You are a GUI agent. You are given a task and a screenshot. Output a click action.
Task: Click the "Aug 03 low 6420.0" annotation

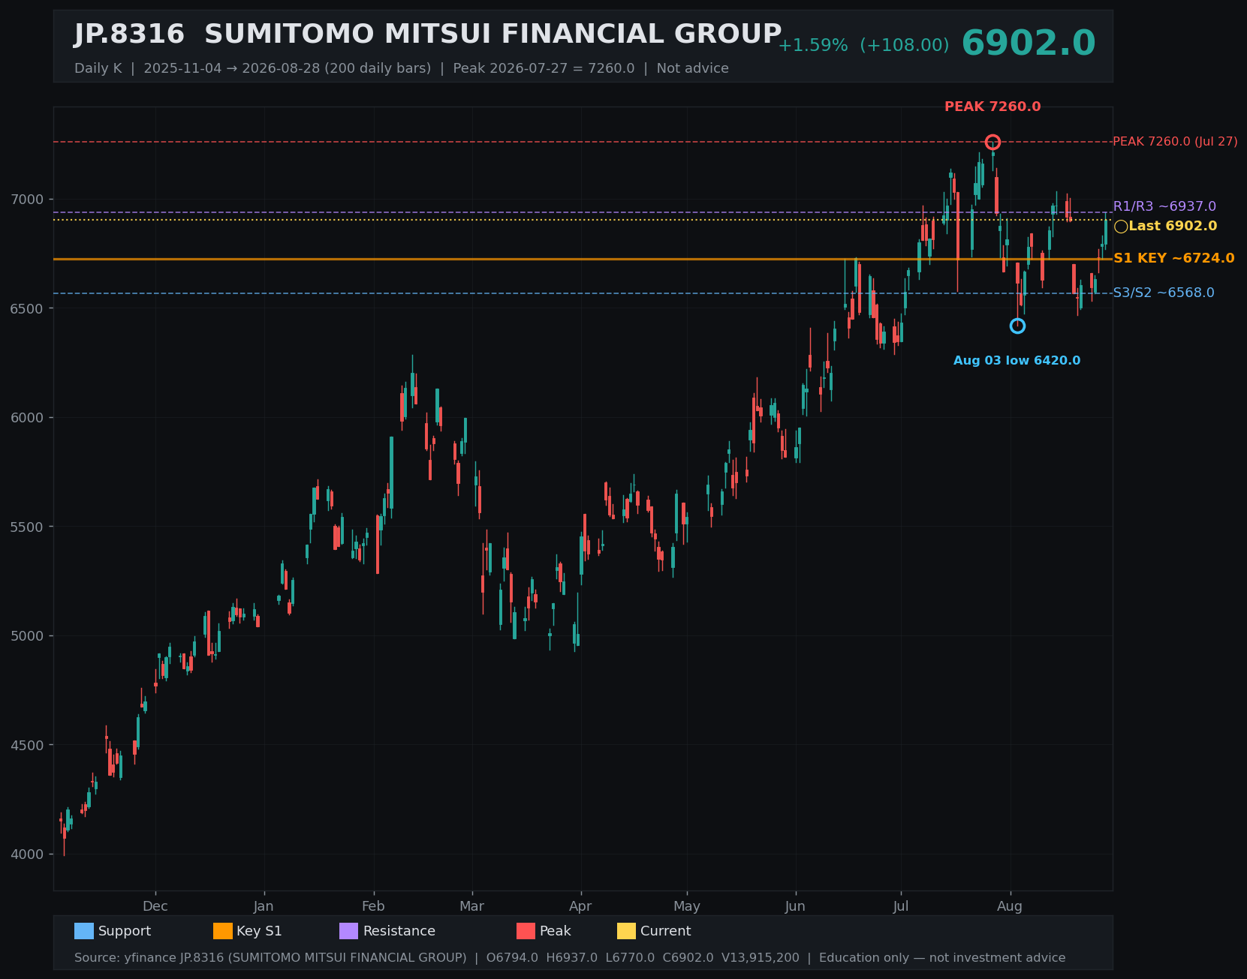(x=1017, y=361)
